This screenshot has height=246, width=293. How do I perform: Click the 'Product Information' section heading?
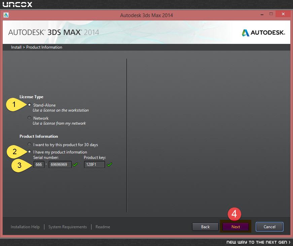pyautogui.click(x=39, y=136)
